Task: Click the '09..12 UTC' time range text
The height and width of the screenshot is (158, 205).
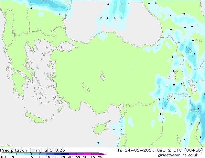Action: (169, 150)
